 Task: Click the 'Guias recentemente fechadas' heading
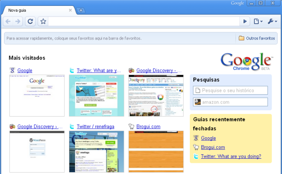tap(219, 124)
